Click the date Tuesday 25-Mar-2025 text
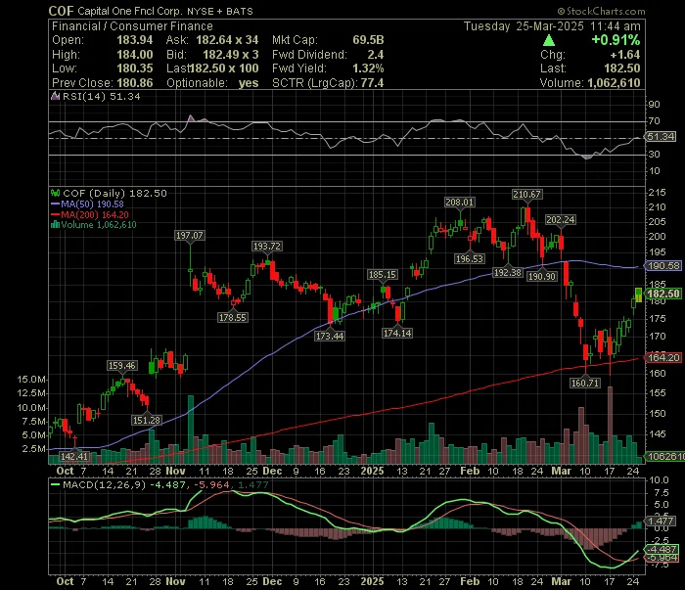 click(524, 26)
